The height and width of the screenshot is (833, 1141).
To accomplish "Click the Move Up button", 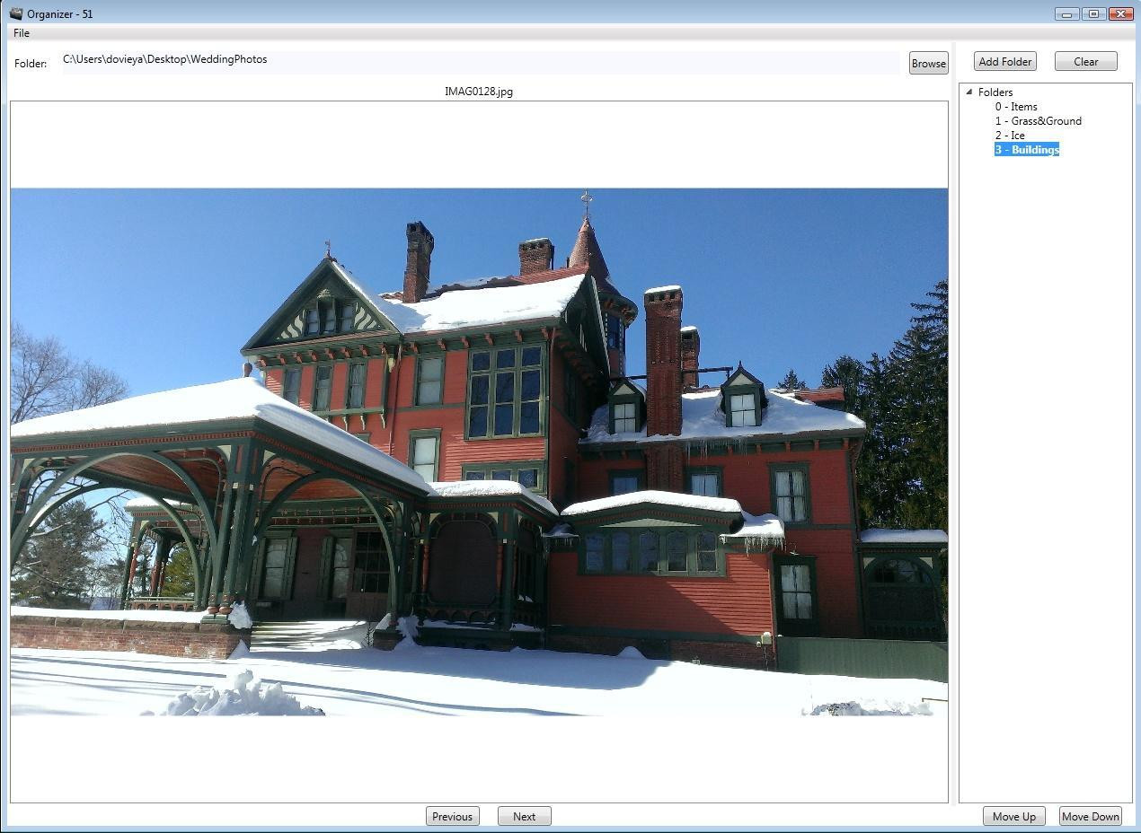I will [x=1014, y=816].
